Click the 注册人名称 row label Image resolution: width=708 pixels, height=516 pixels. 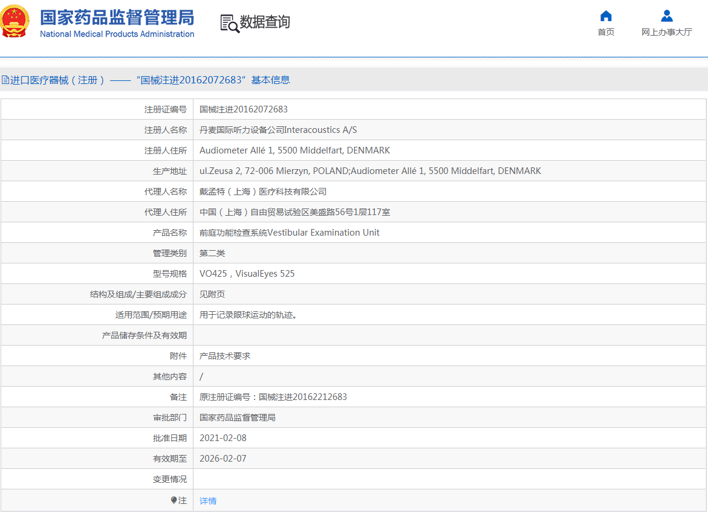pyautogui.click(x=165, y=130)
